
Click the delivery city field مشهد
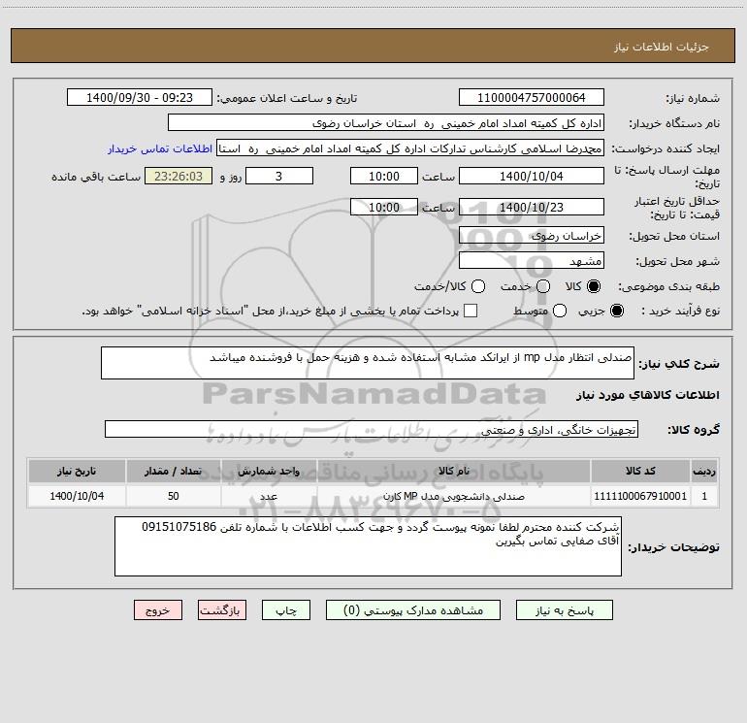click(x=532, y=261)
